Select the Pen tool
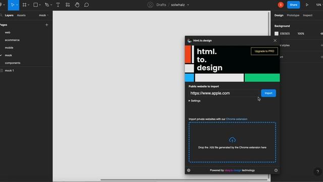323x182 pixels. click(x=47, y=5)
